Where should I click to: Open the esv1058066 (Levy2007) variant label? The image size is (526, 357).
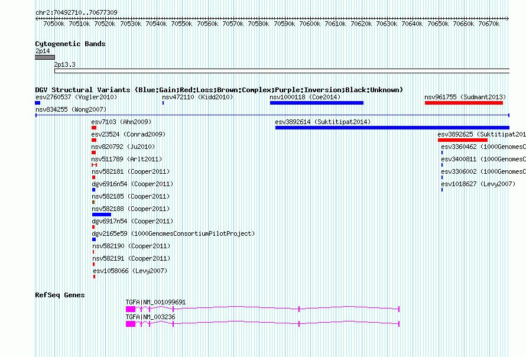(x=129, y=271)
